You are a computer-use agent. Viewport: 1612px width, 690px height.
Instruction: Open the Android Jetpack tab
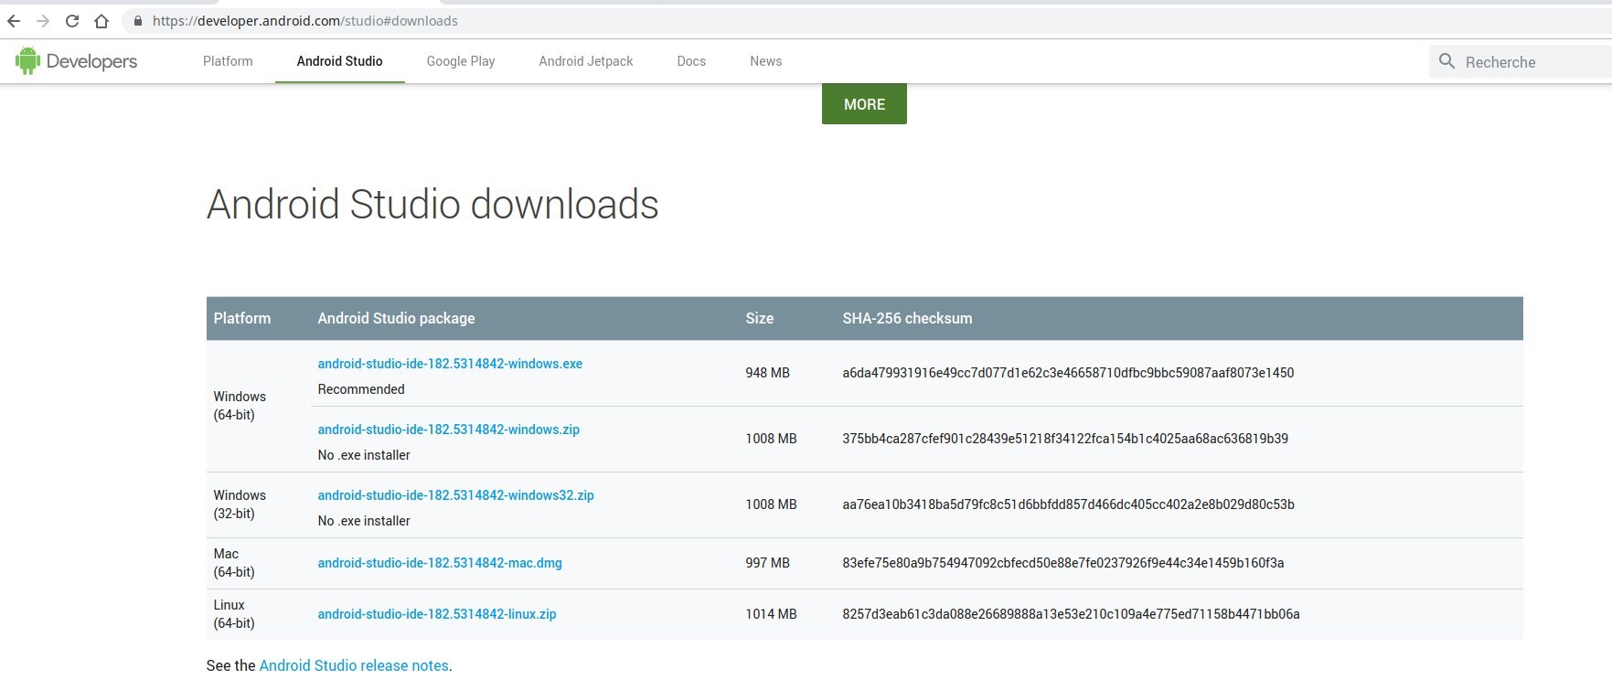pyautogui.click(x=586, y=61)
